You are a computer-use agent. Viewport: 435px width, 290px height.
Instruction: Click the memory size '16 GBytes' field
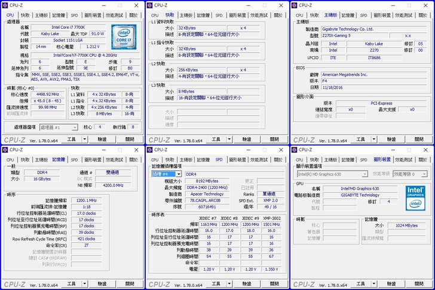[42, 179]
